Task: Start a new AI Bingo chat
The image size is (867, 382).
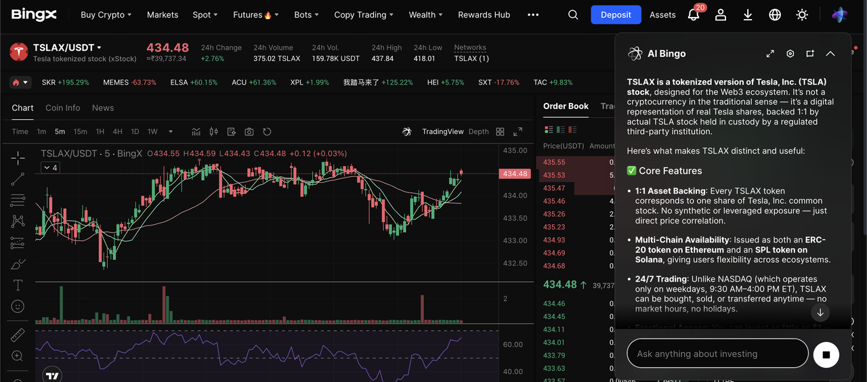Action: (x=810, y=54)
